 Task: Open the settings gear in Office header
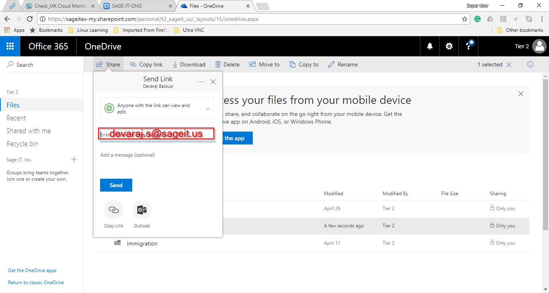449,46
